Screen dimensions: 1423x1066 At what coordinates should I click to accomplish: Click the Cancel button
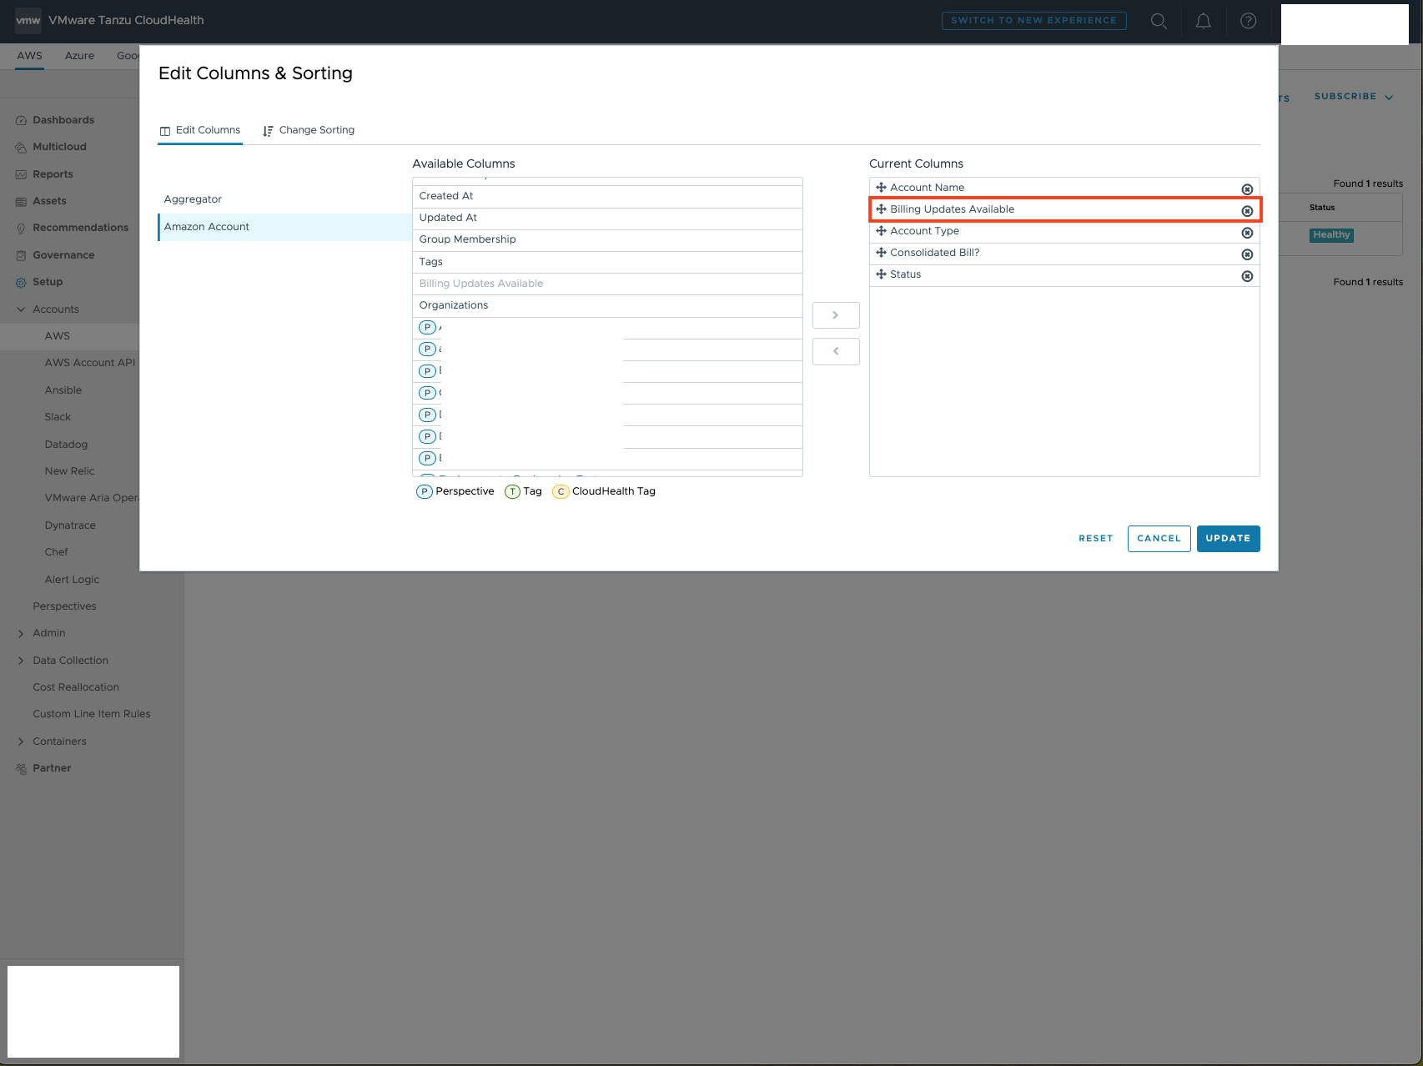coord(1159,539)
